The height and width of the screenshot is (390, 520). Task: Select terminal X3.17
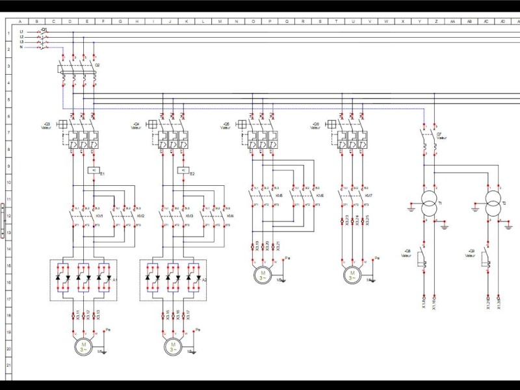[185, 315]
